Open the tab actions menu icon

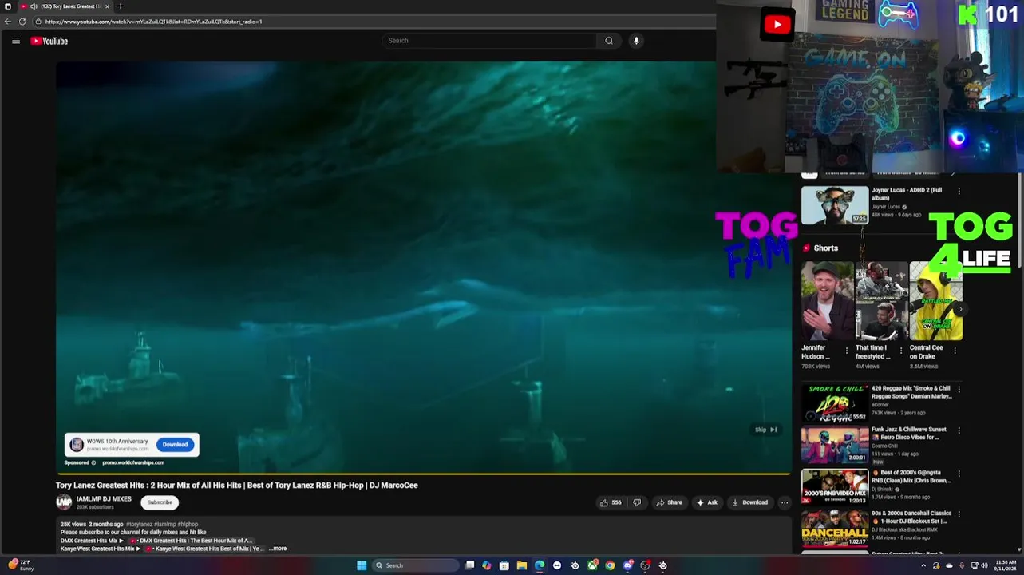(x=8, y=6)
